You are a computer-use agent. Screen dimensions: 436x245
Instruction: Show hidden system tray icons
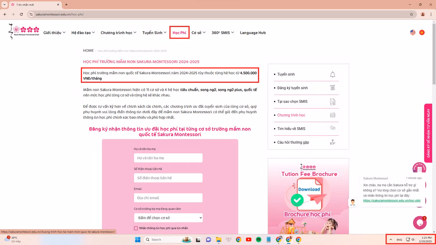391,239
